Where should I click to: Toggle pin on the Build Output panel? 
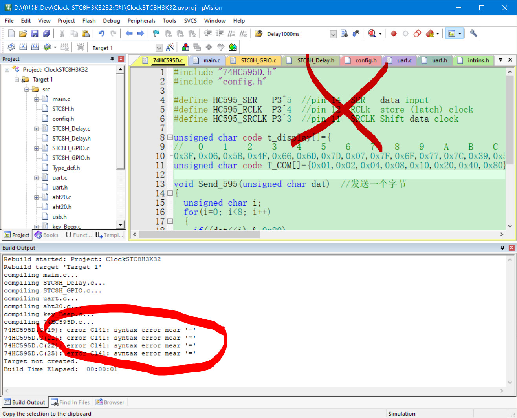502,248
